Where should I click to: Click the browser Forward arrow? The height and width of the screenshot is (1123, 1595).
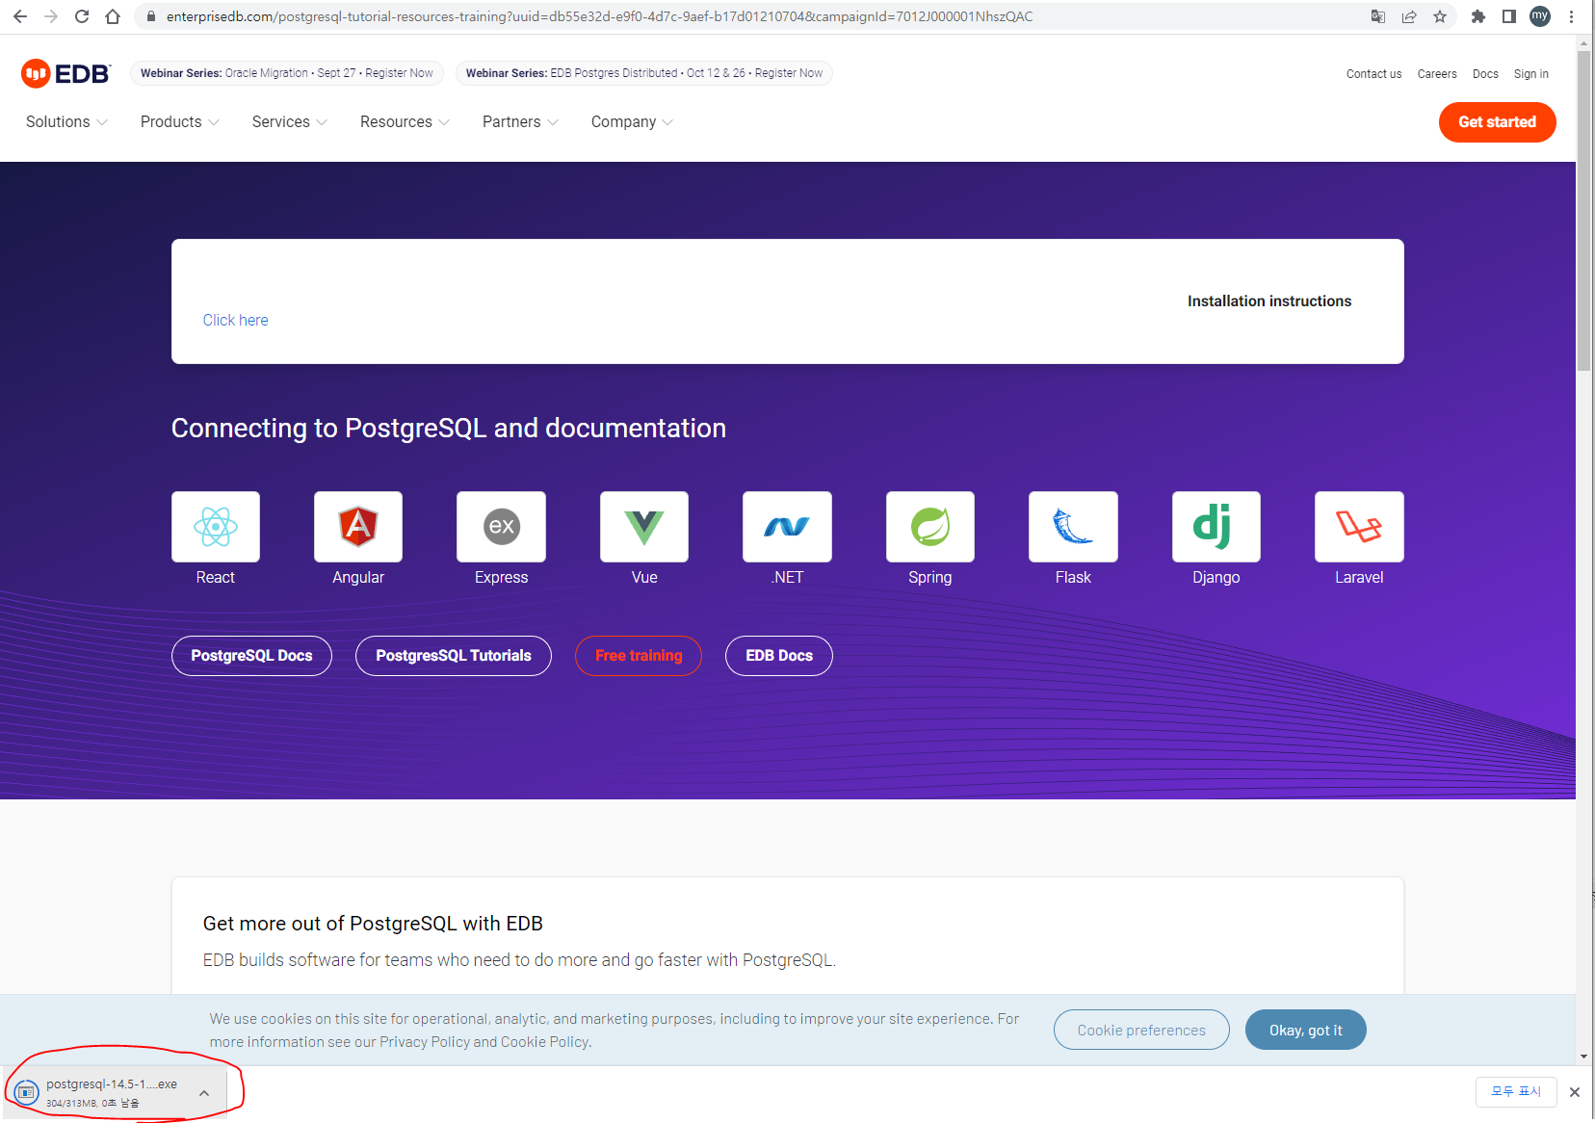[51, 16]
